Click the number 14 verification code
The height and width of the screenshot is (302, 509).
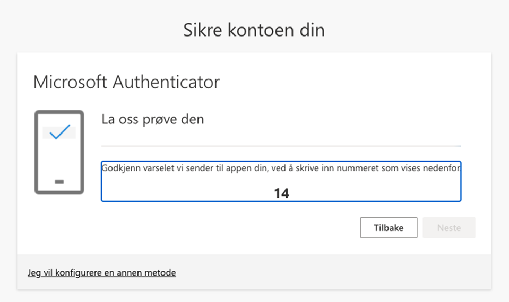[281, 193]
